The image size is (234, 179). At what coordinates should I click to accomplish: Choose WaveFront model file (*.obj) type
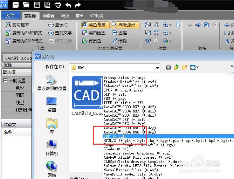[168, 174]
